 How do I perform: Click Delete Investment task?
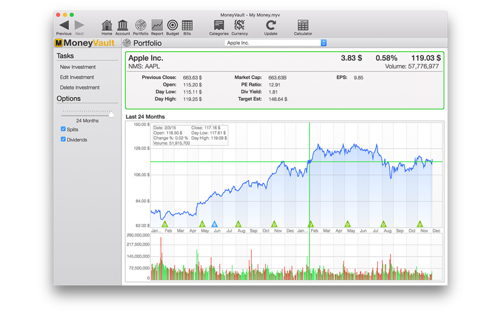coord(80,88)
